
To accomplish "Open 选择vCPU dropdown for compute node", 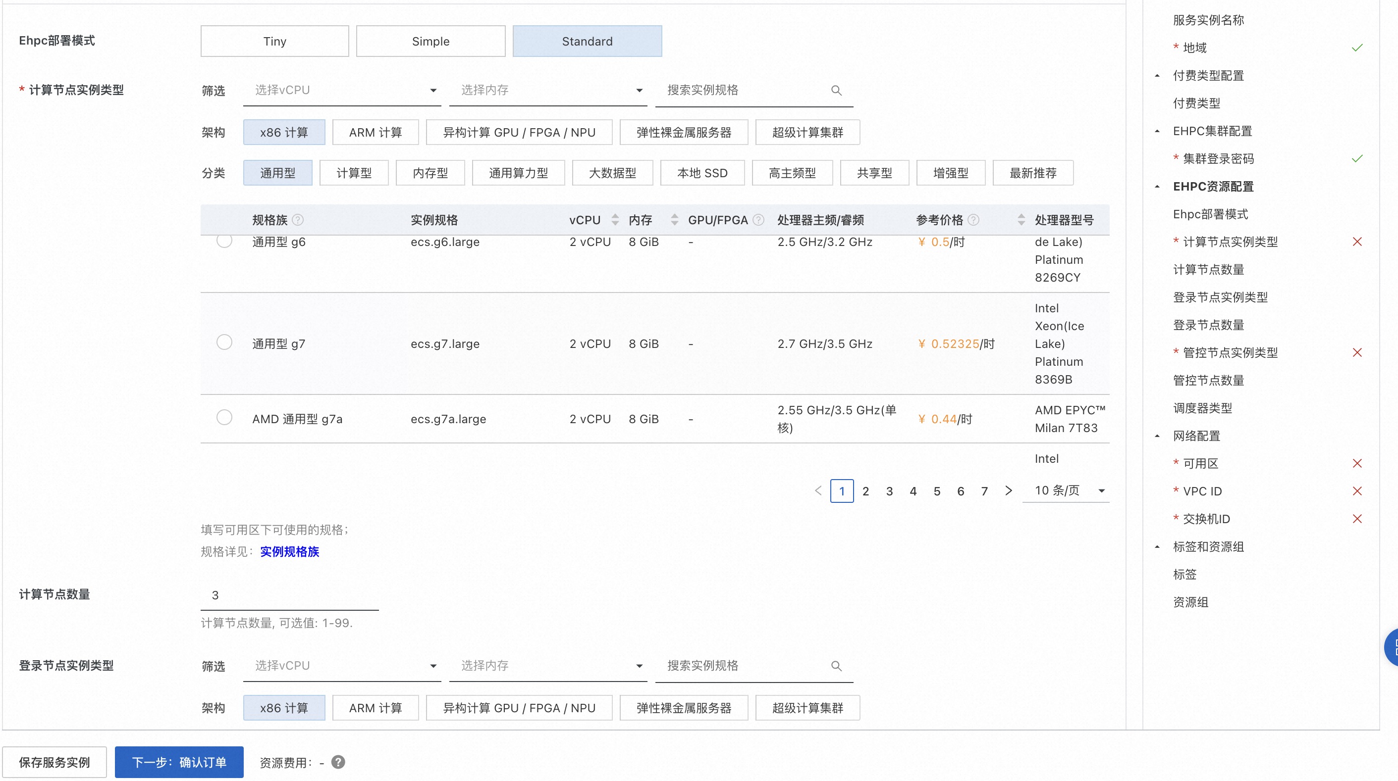I will point(342,91).
